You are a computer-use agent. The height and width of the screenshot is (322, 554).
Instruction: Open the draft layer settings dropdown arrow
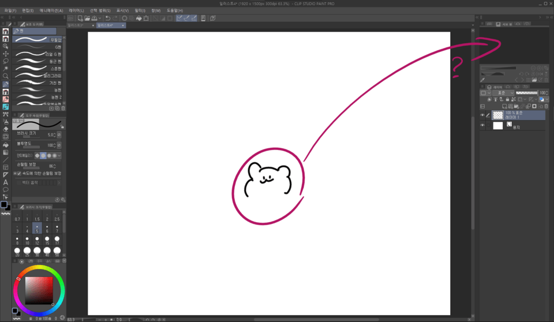[536, 99]
